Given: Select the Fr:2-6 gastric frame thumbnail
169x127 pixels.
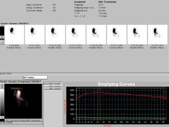Looking at the screenshot, I should [x=14, y=35].
